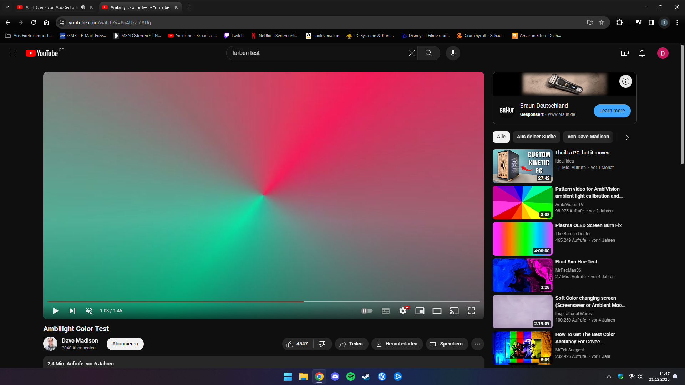Select the 'Aus deiner Suche' chip
This screenshot has width=685, height=385.
coord(536,137)
